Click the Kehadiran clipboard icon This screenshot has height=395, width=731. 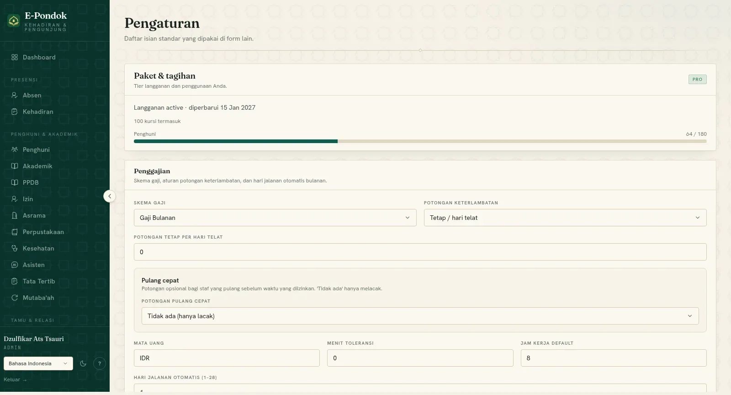tap(15, 112)
